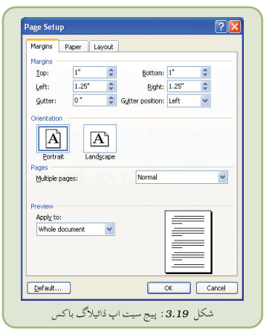The height and width of the screenshot is (335, 269).
Task: Increase the Left margin spinner
Action: click(x=111, y=84)
